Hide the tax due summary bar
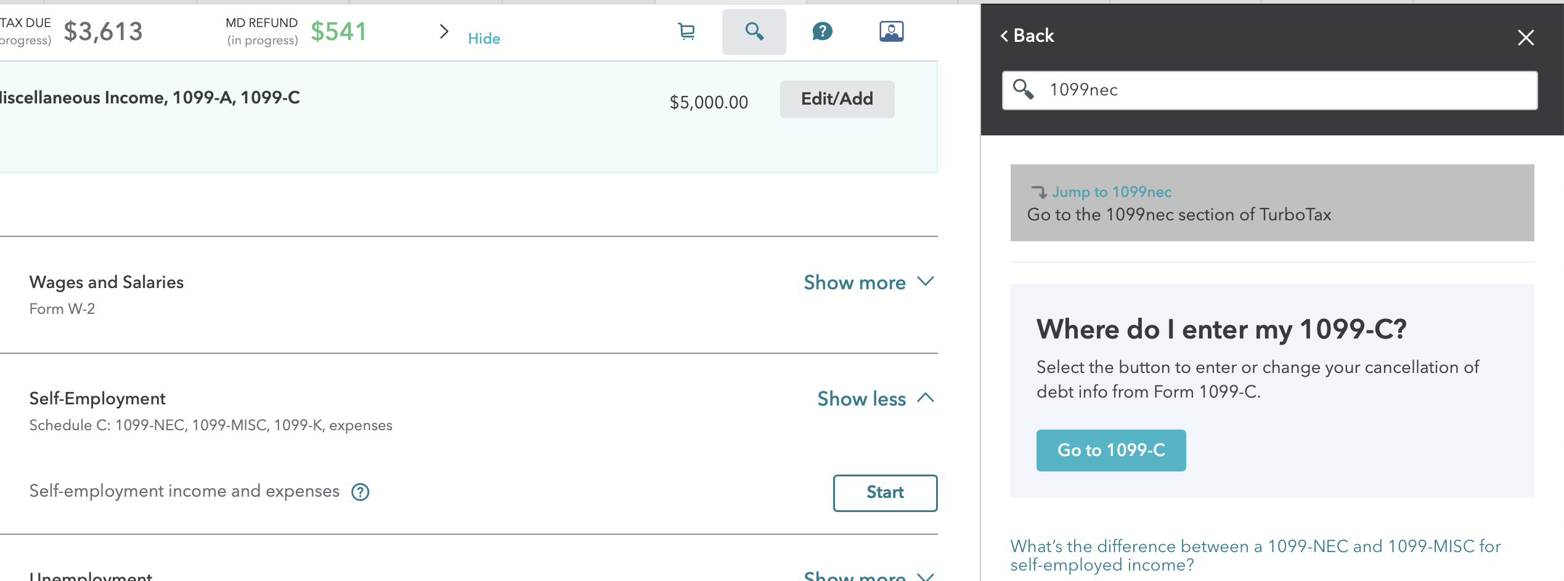This screenshot has width=1564, height=581. tap(484, 39)
